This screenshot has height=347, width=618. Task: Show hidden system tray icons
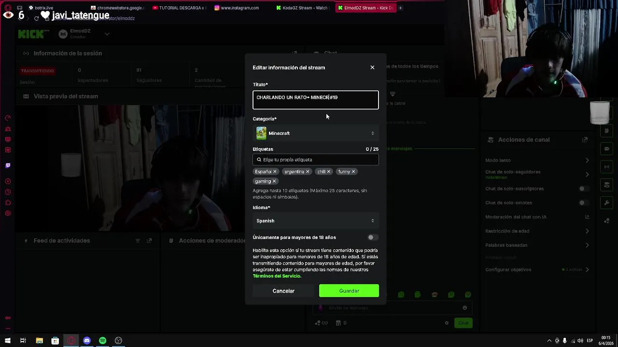point(548,341)
